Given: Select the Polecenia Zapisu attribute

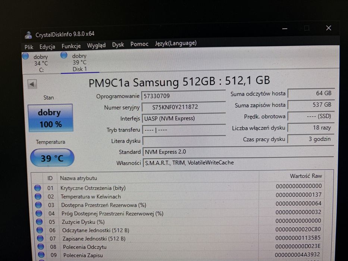Looking at the screenshot, I should click(83, 255).
